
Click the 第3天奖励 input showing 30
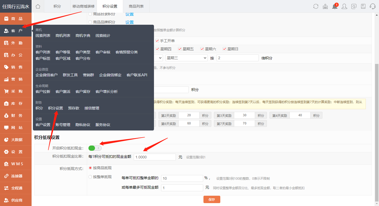coord(244,115)
